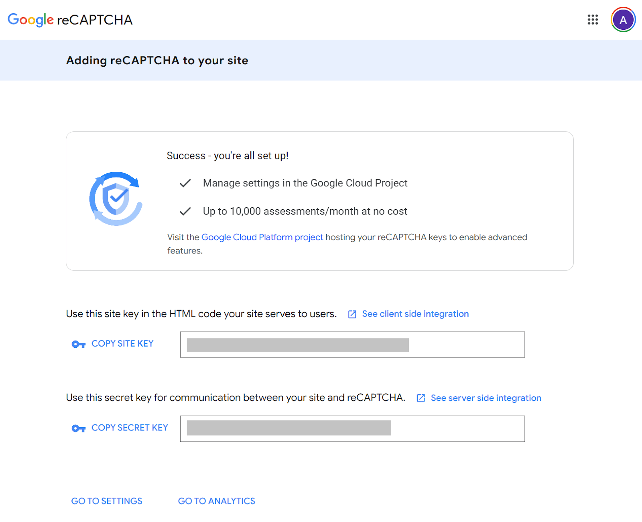Screen dimensions: 642x522
Task: Click the Adding reCAPTCHA to your site heading
Action: [157, 60]
